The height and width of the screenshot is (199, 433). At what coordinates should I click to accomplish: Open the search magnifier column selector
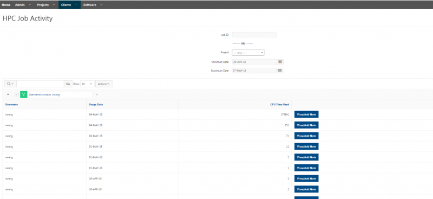click(x=10, y=84)
